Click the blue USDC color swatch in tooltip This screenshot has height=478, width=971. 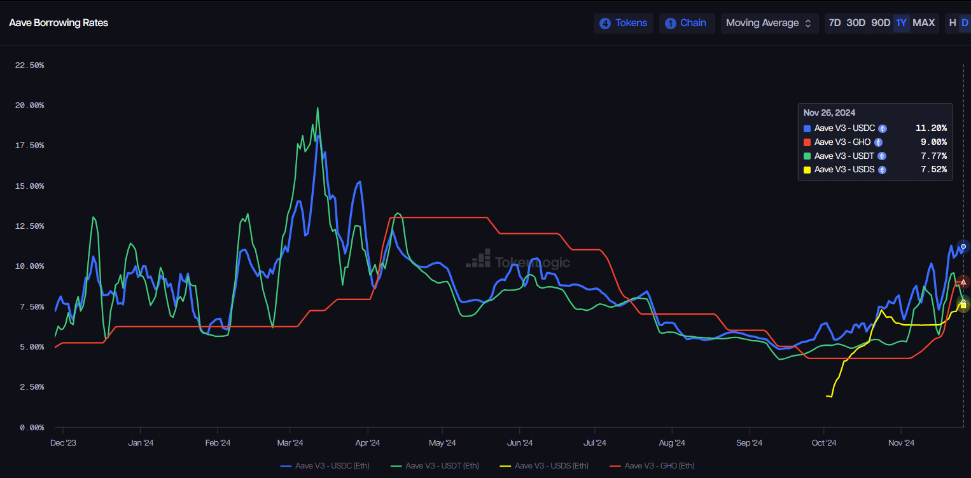point(807,128)
